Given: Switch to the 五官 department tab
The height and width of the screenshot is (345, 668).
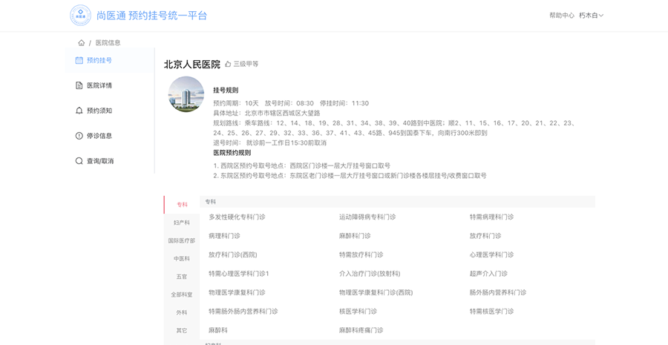Looking at the screenshot, I should (182, 277).
